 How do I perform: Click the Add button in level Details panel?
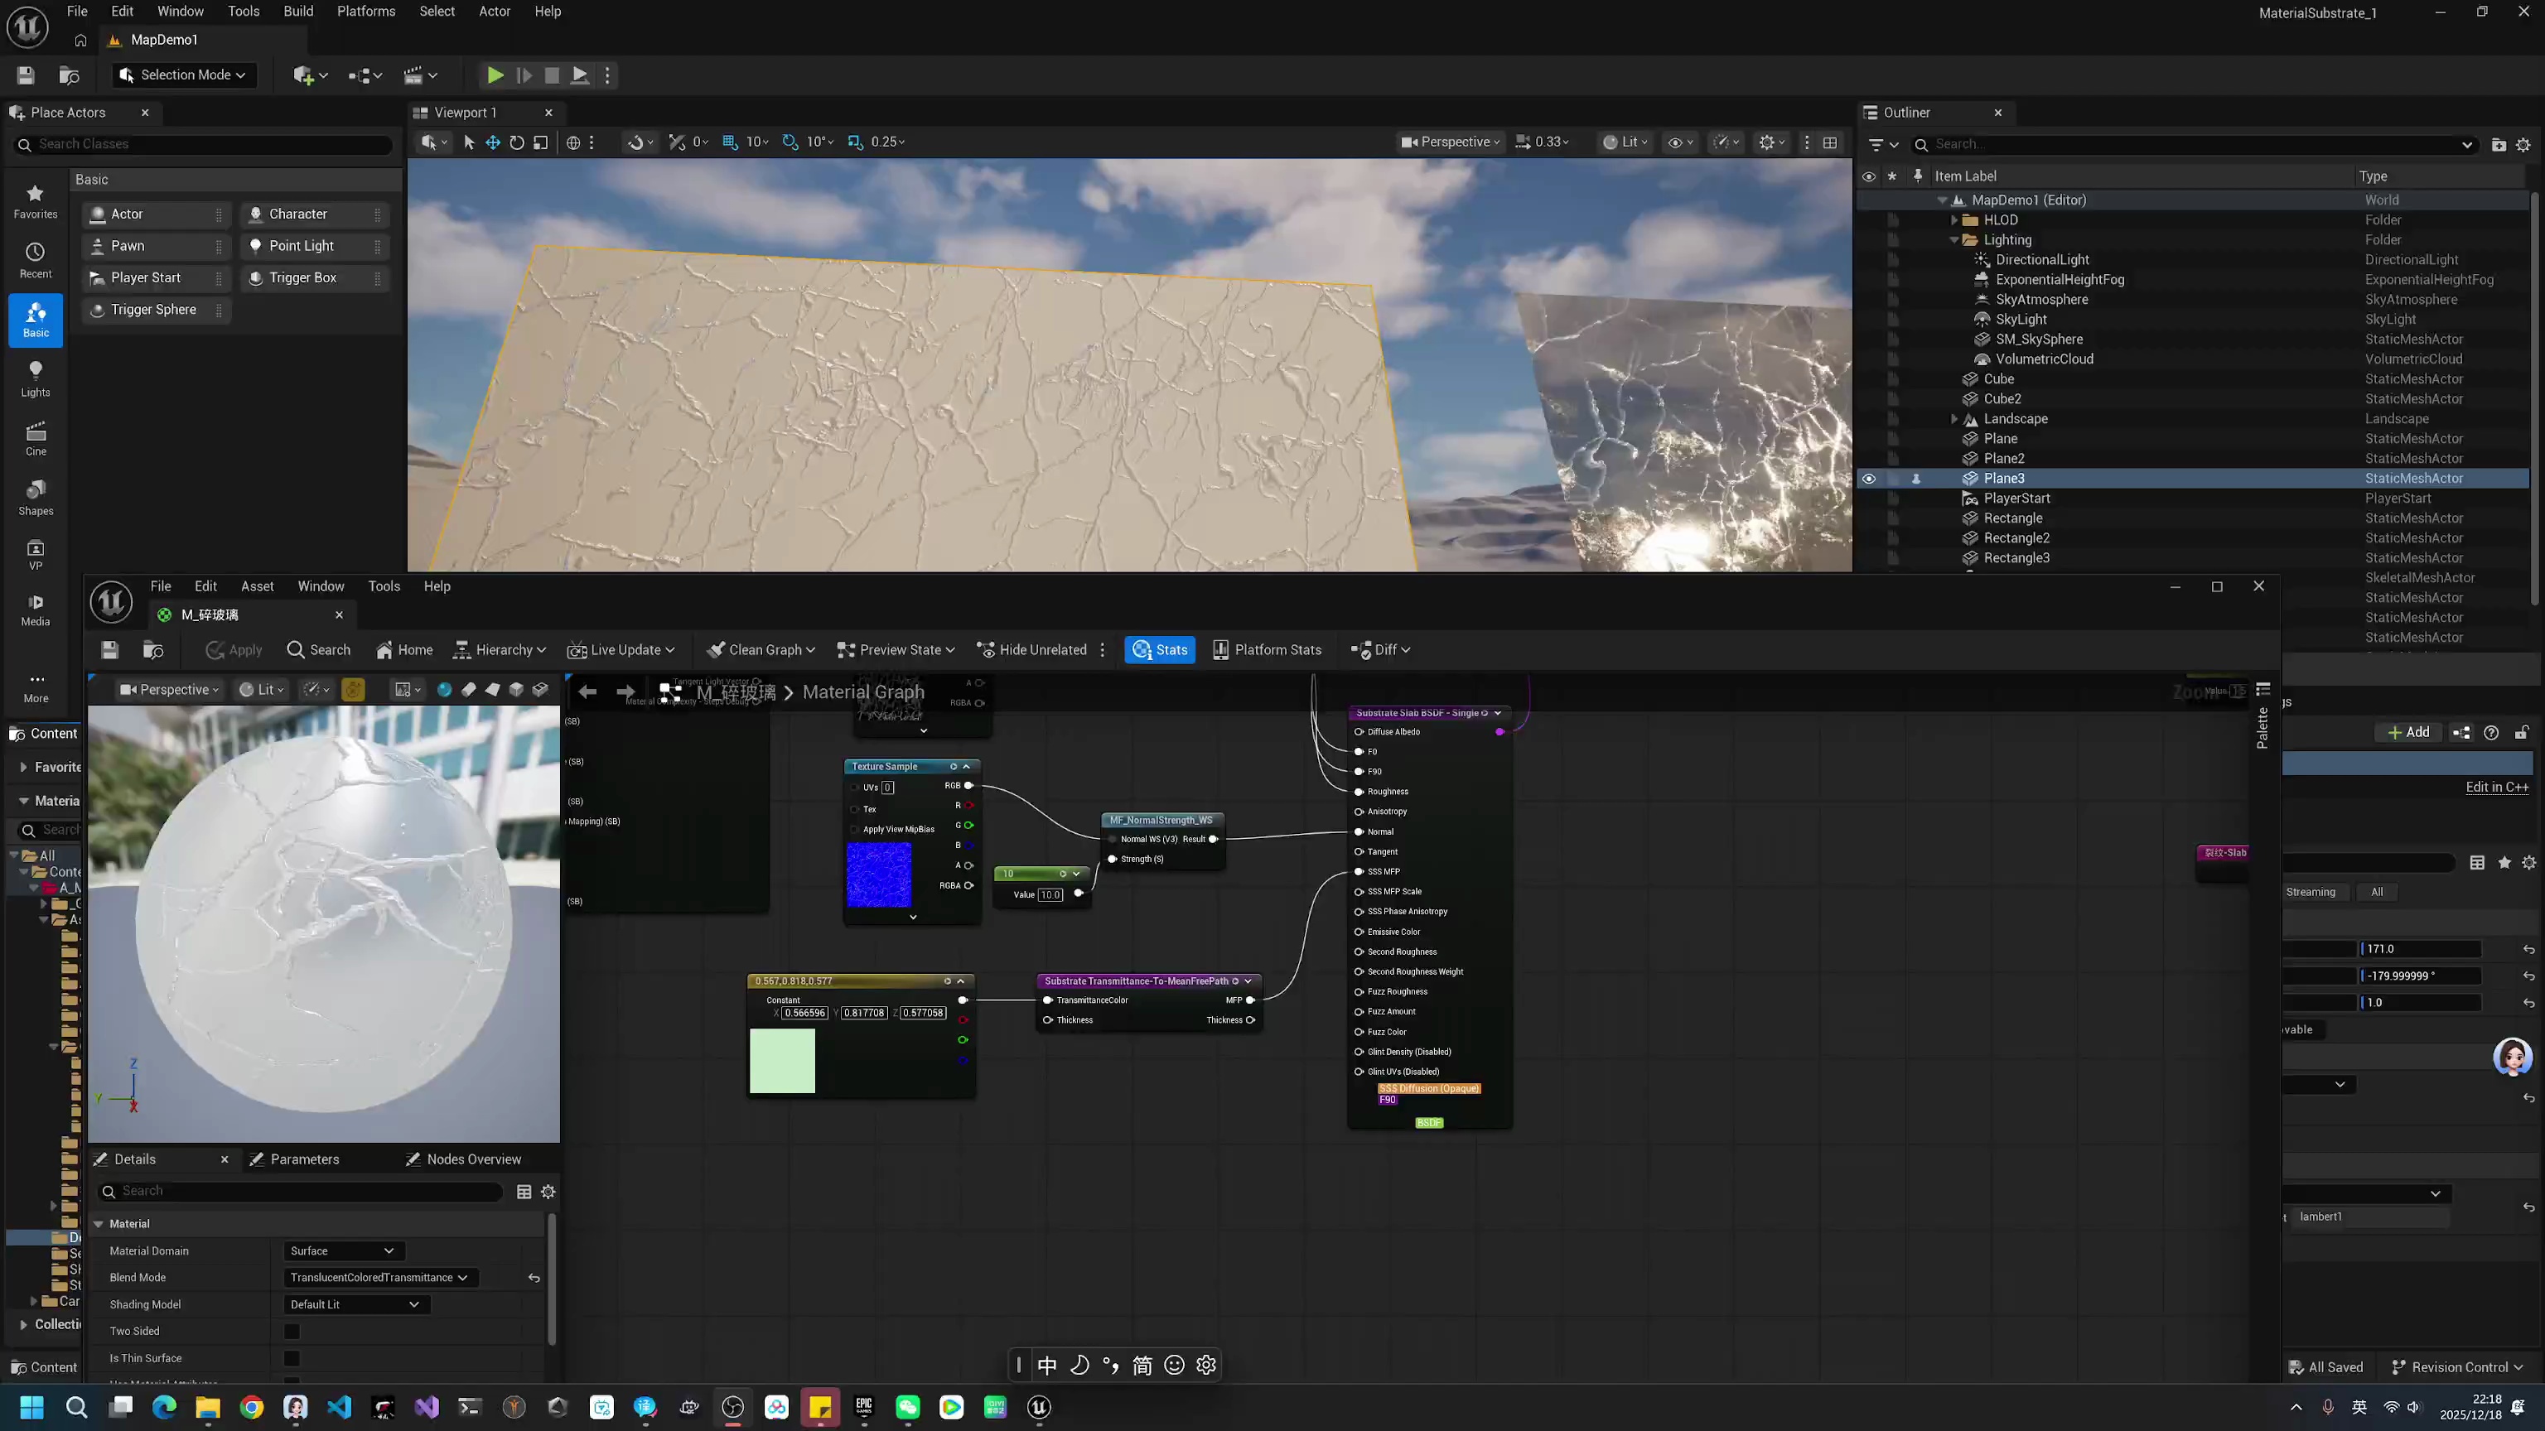point(2407,733)
